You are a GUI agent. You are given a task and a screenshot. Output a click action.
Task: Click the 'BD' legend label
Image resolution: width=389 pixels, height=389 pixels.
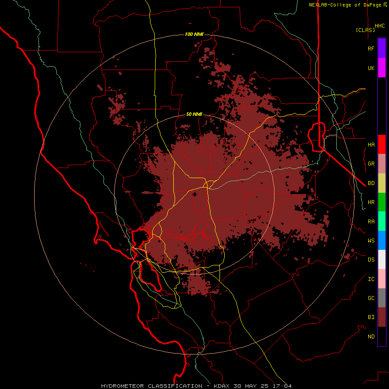[371, 183]
